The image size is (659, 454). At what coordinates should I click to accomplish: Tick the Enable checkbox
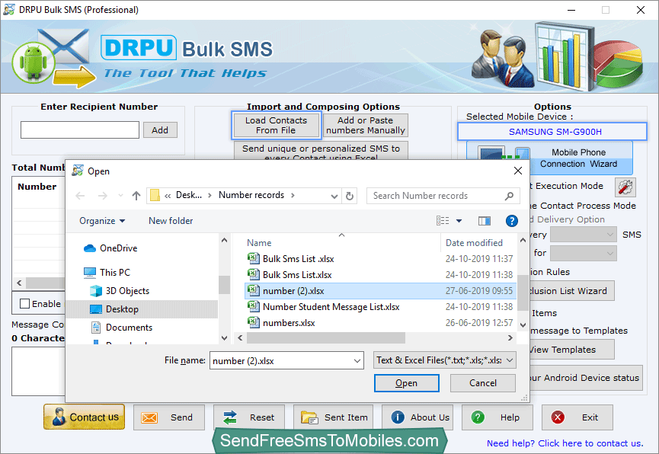coord(25,303)
